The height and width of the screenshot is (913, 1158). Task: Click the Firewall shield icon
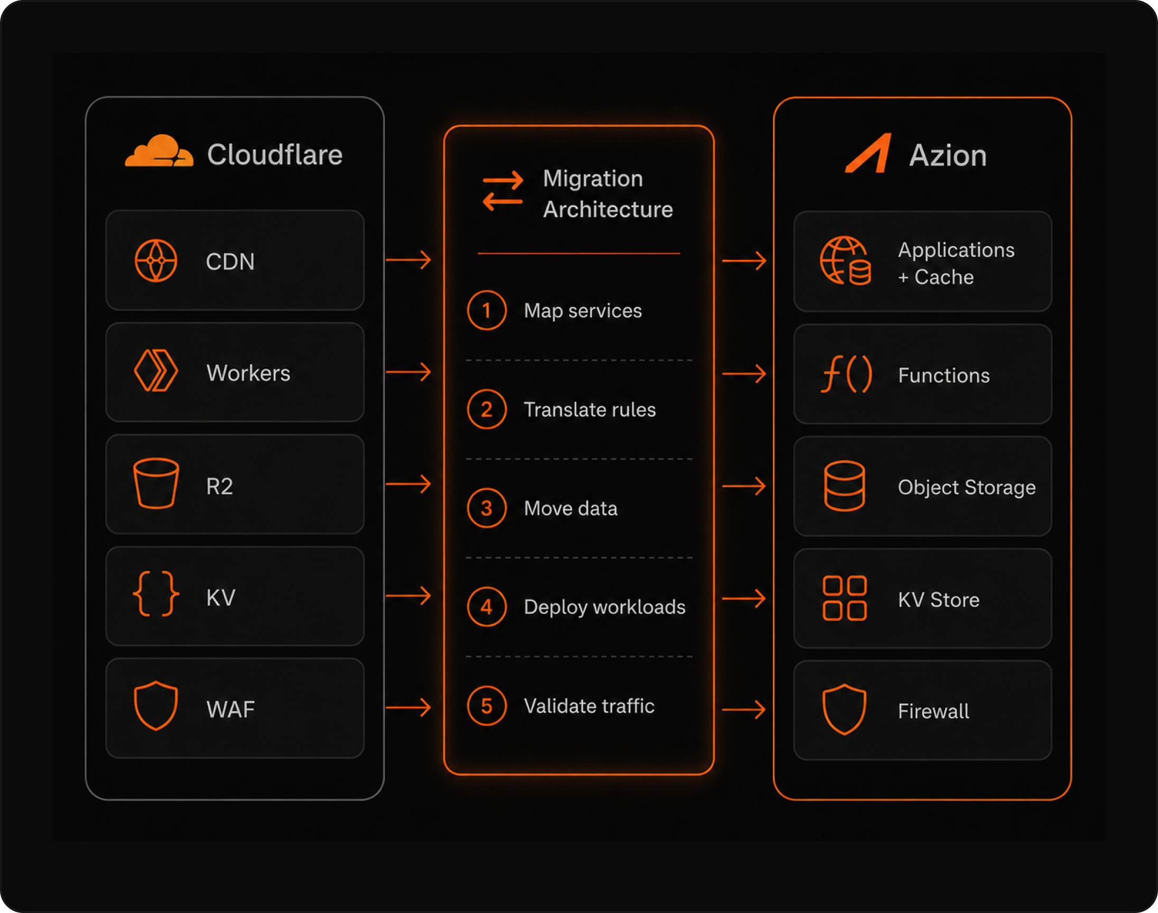click(x=844, y=710)
